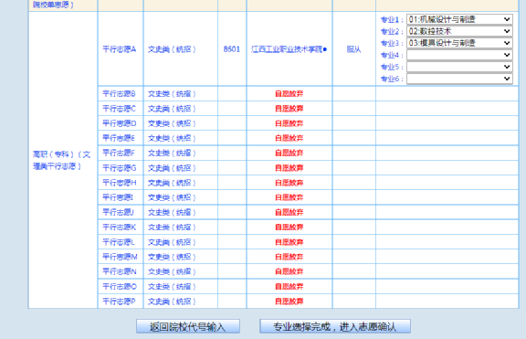The width and height of the screenshot is (526, 339).
Task: Click 平行志愿A row label
Action: tap(119, 49)
